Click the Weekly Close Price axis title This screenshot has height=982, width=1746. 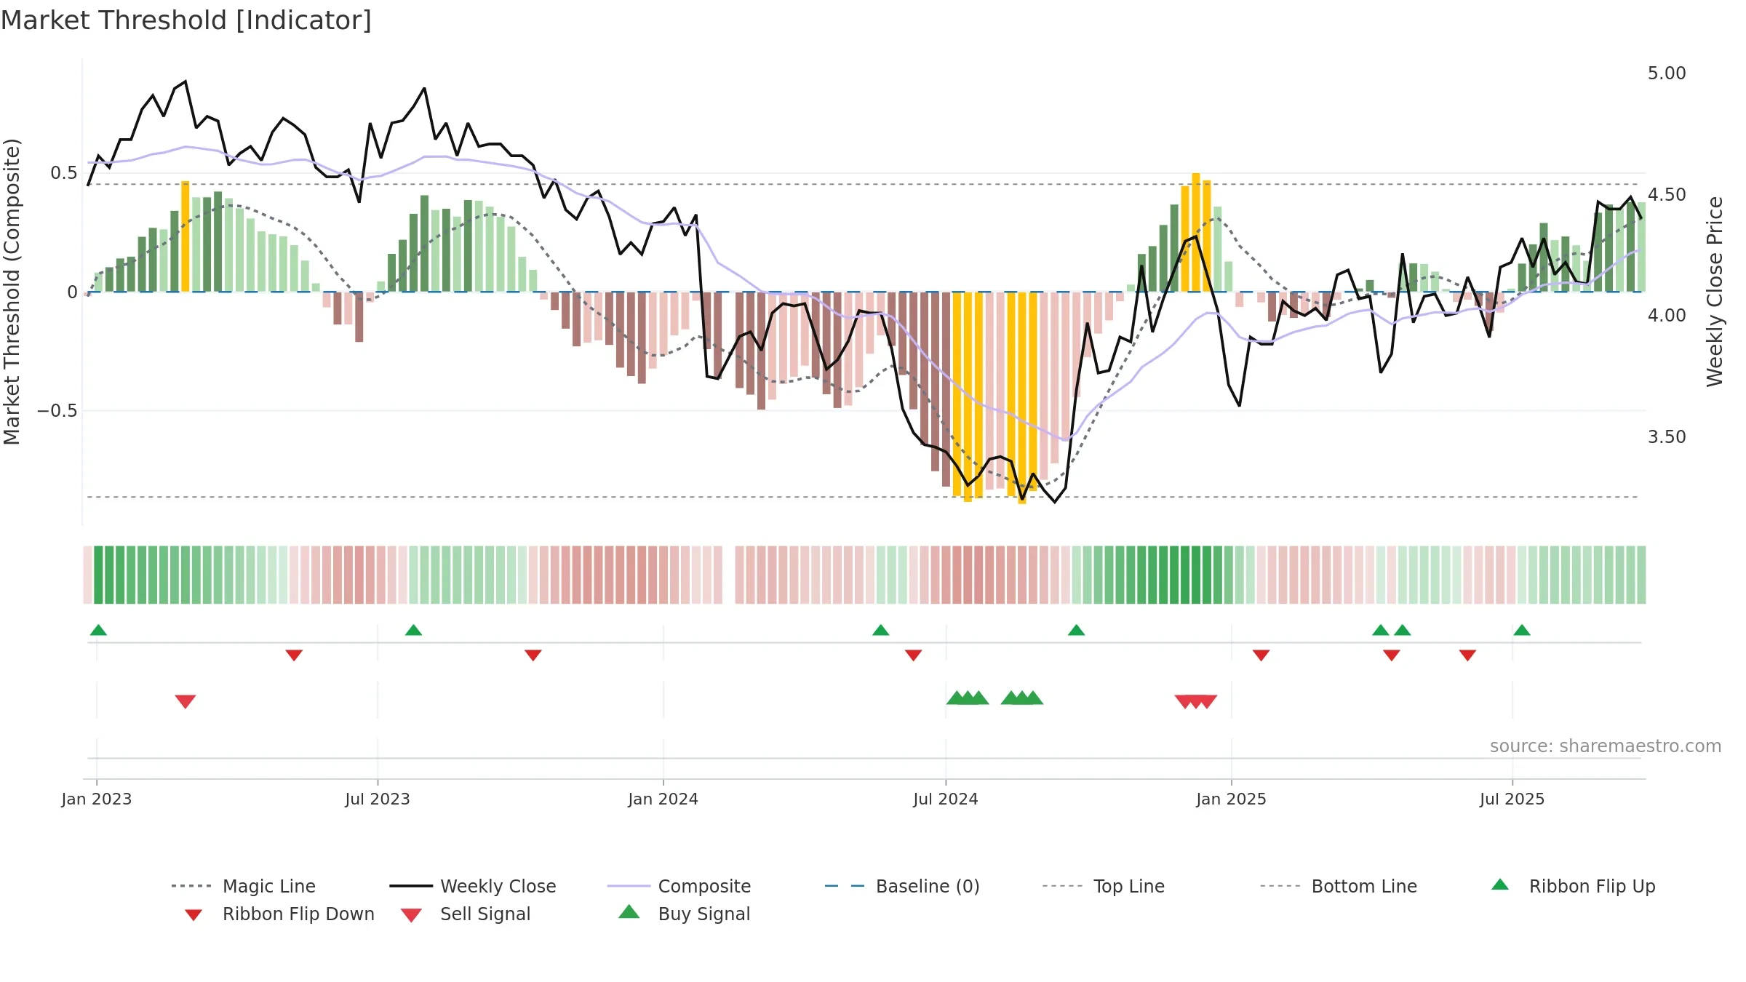[1715, 291]
